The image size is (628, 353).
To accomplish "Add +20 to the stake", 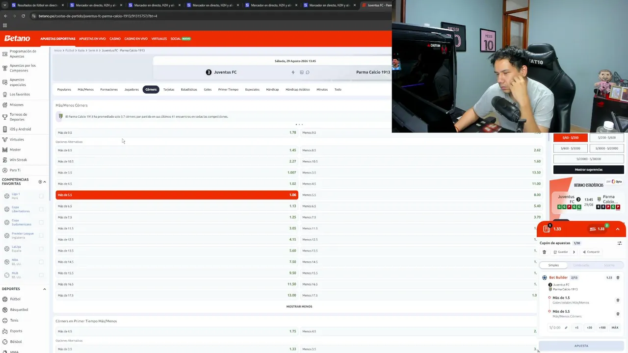I will coord(589,328).
